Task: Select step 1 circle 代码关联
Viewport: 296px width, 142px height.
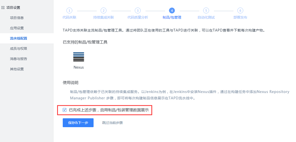Action: click(69, 11)
